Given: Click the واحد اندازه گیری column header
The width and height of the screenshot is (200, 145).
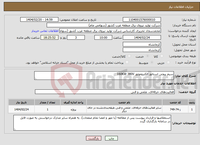Looking at the screenshot, I should pyautogui.click(x=73, y=102).
